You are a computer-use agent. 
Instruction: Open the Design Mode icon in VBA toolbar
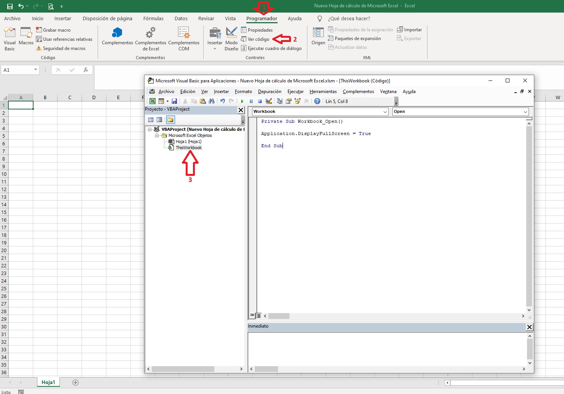point(269,101)
